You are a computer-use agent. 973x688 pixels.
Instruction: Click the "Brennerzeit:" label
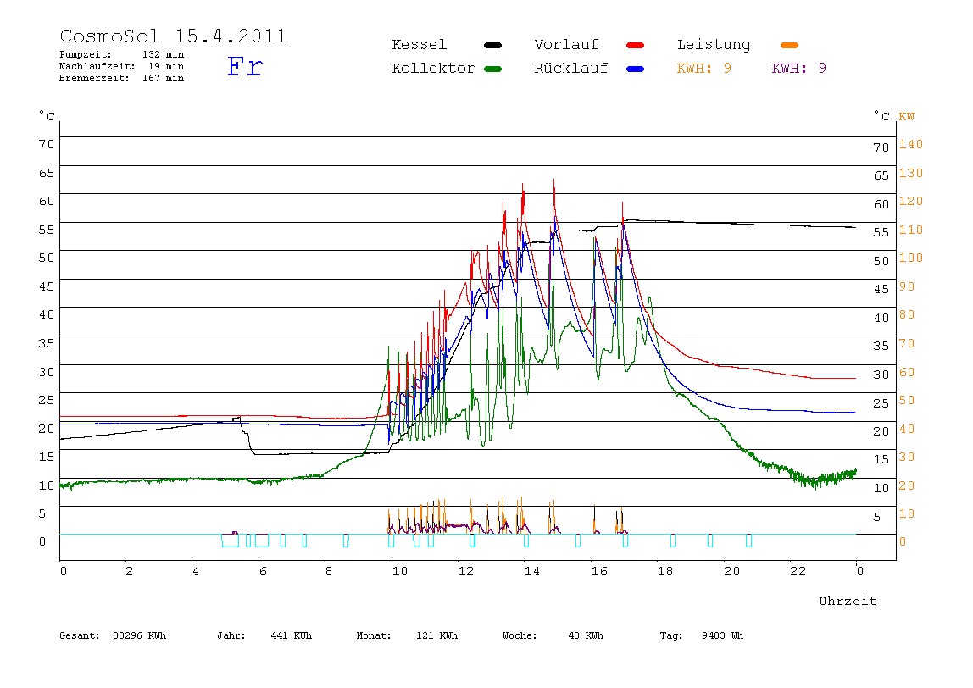[x=94, y=78]
